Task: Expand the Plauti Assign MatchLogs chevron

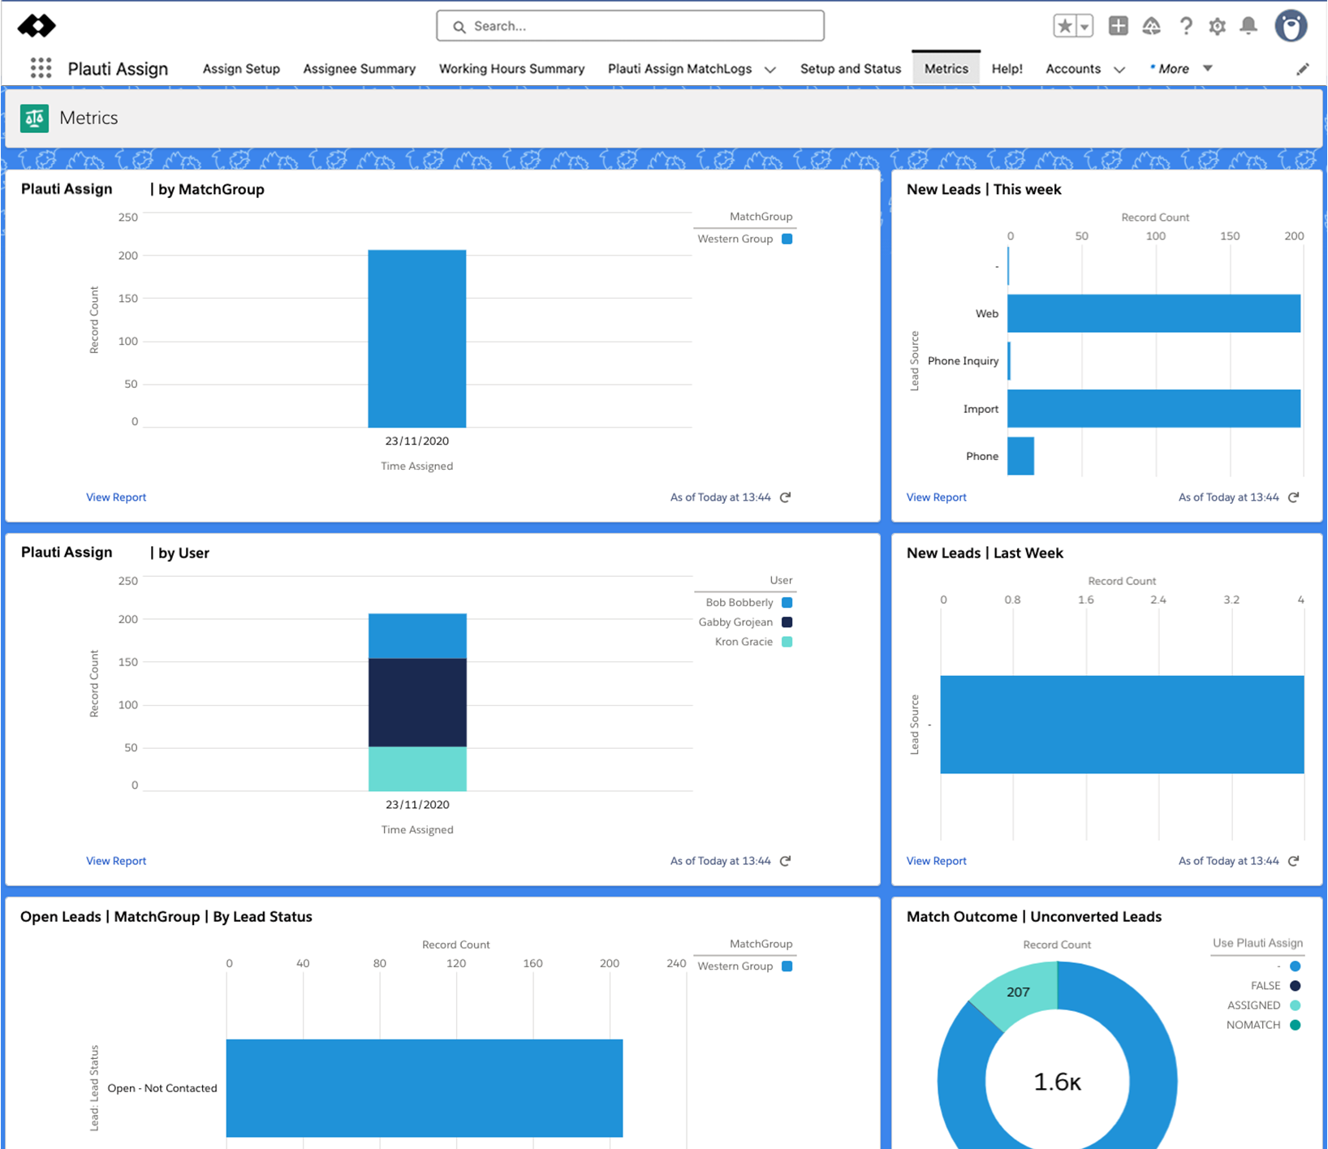Action: [x=770, y=70]
